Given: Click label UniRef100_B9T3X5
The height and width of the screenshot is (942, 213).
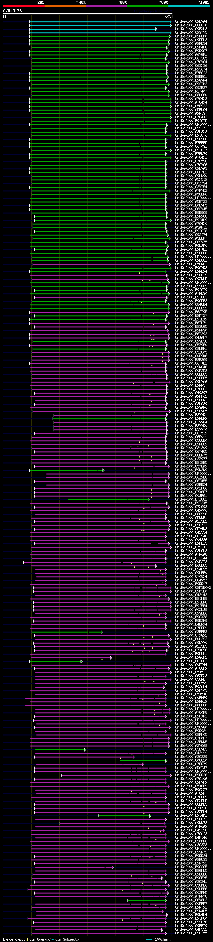Looking at the screenshot, I should [191, 503].
